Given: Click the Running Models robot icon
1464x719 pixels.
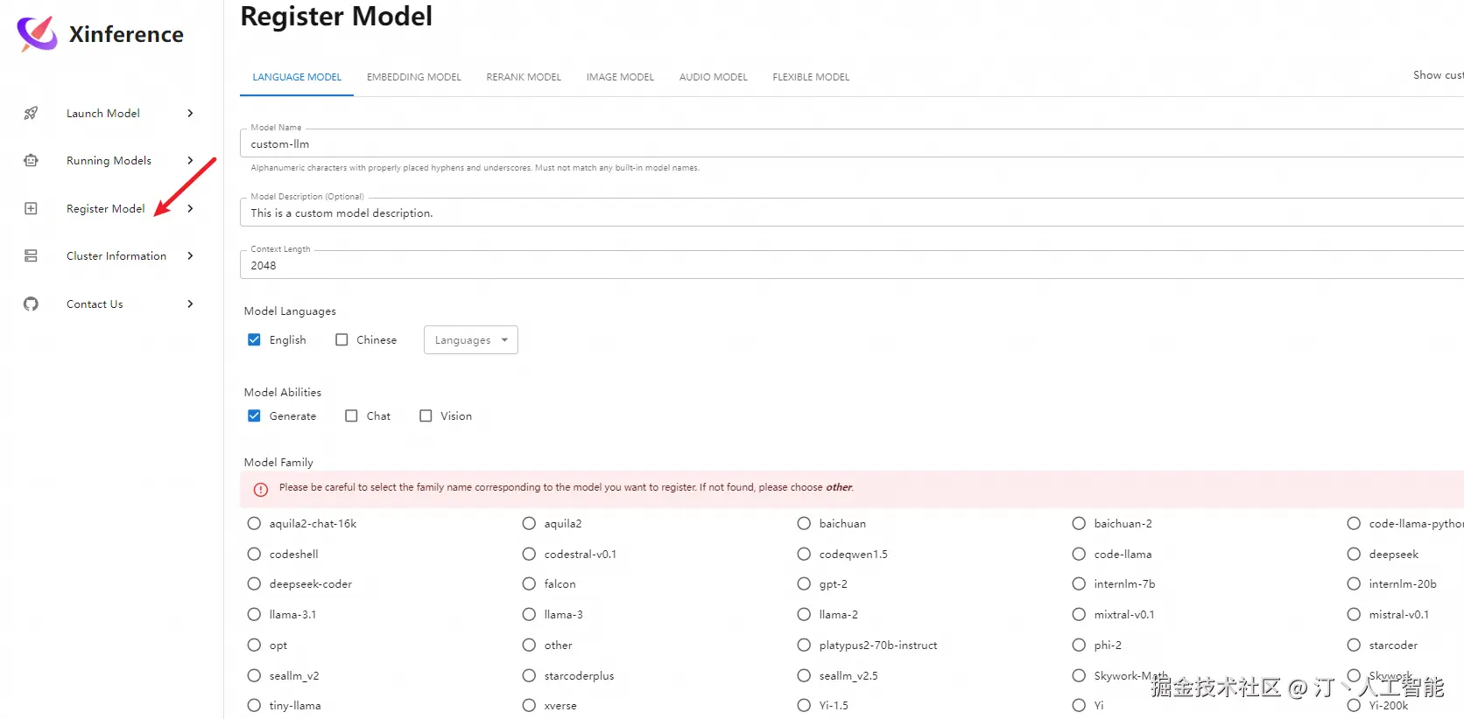Looking at the screenshot, I should click(31, 160).
